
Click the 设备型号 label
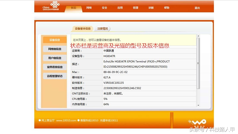[x=78, y=56]
